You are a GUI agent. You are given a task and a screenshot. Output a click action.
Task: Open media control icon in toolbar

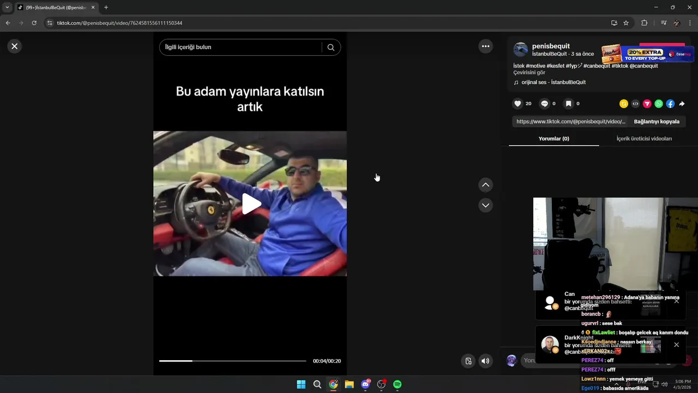pyautogui.click(x=663, y=23)
